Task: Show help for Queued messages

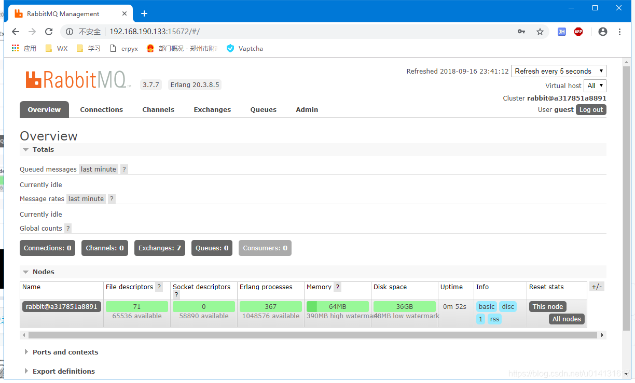Action: (x=124, y=169)
